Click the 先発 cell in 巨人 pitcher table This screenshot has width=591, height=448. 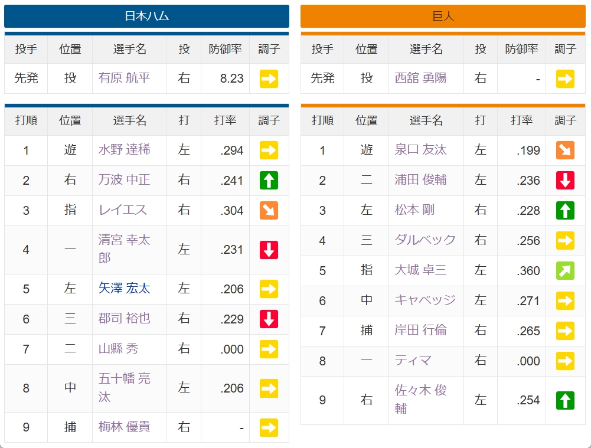[322, 78]
